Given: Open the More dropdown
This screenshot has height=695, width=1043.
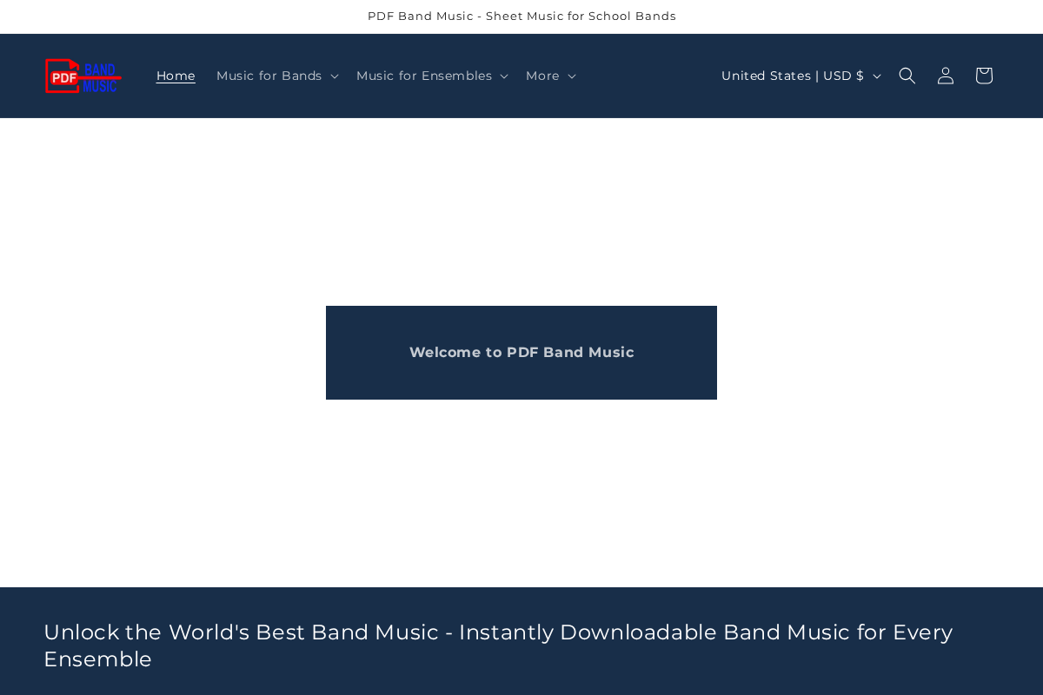Looking at the screenshot, I should [549, 76].
